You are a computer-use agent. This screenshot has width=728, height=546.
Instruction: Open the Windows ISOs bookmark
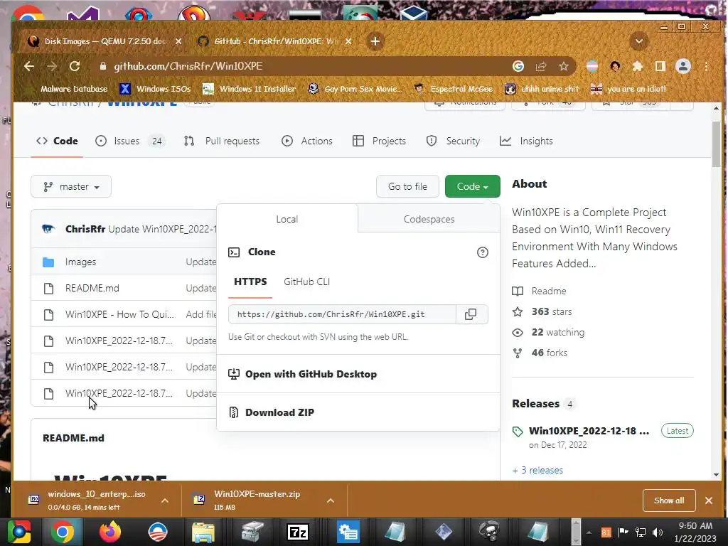click(x=154, y=89)
